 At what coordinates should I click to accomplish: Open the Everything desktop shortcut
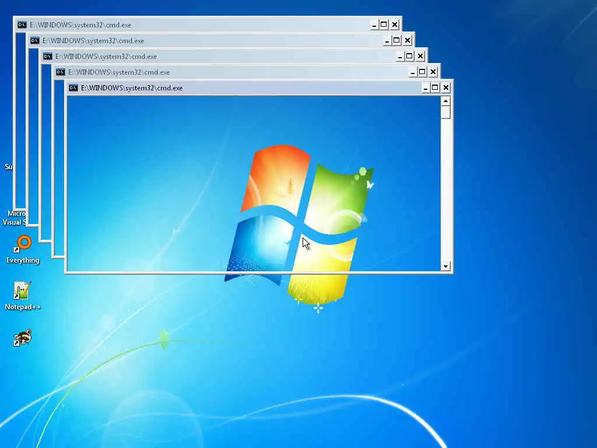coord(23,249)
